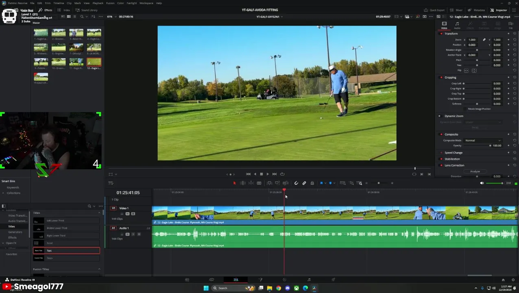
Task: Open the Workspace menu
Action: coord(146,3)
